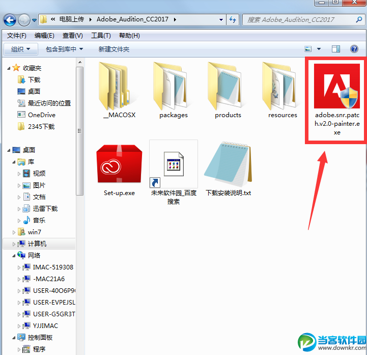367x355 pixels.
Task: Refresh the folder view
Action: click(x=233, y=20)
